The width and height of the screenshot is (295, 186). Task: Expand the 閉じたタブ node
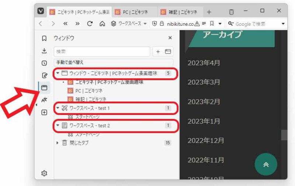pos(58,143)
